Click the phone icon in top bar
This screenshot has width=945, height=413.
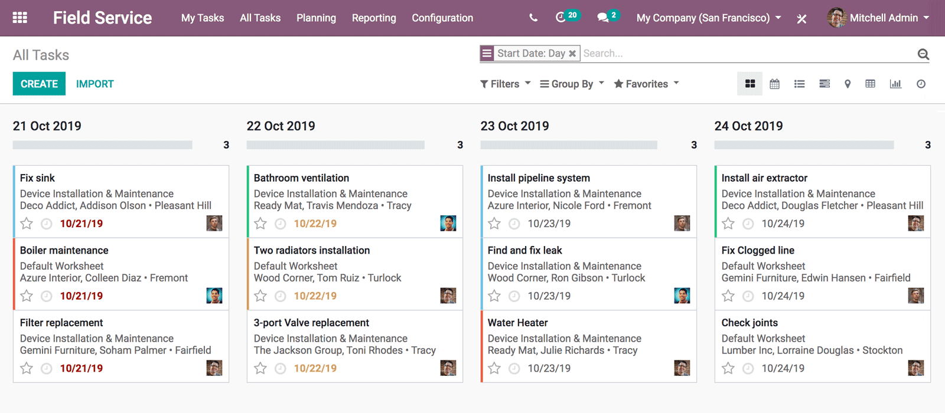(x=533, y=18)
